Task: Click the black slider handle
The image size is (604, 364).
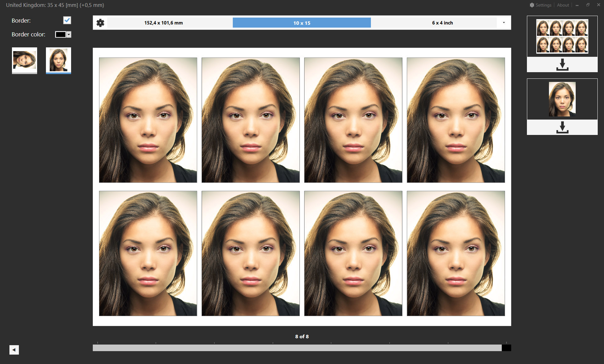Action: coord(506,348)
